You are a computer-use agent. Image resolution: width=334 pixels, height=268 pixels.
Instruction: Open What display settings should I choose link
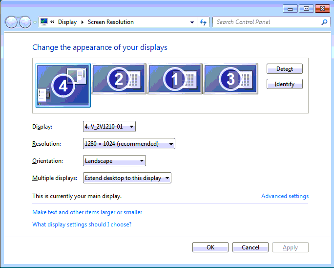pos(82,224)
